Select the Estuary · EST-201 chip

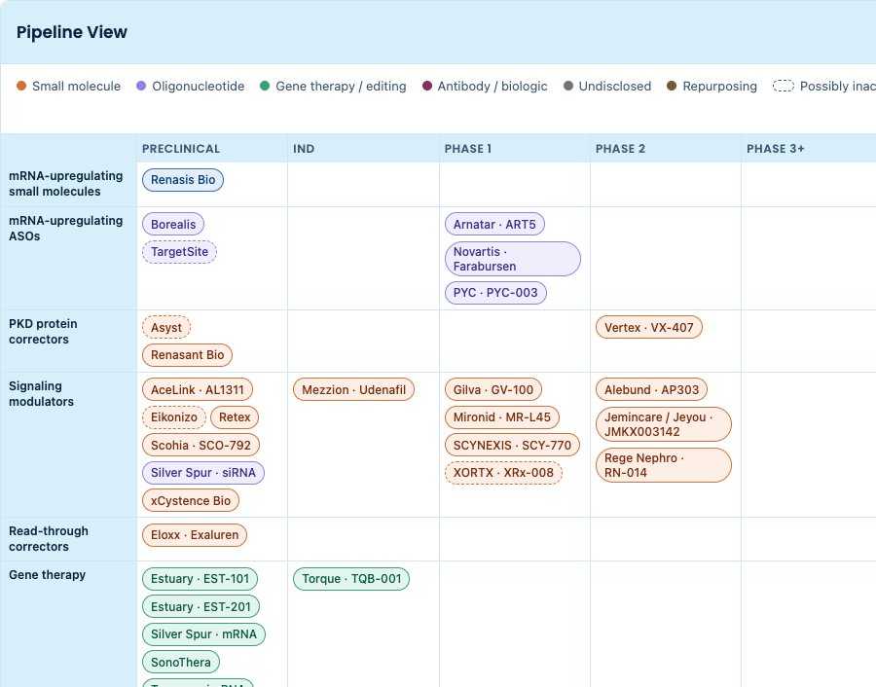(x=201, y=606)
